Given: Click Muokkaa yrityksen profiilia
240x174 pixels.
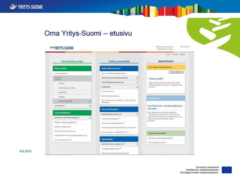Looking at the screenshot, I should (72, 118).
